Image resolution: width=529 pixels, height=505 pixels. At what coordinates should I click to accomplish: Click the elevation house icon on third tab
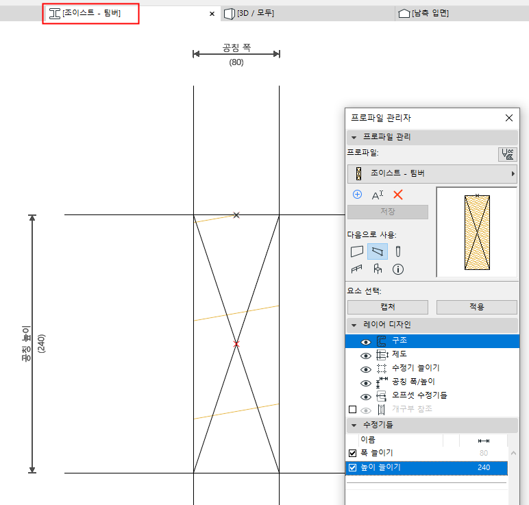pyautogui.click(x=404, y=14)
